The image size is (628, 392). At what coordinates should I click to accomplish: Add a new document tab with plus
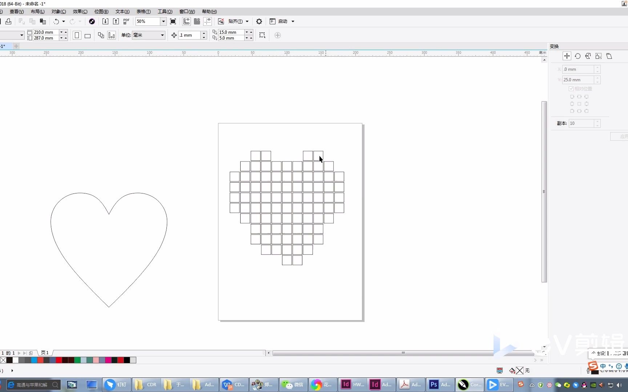(x=16, y=46)
